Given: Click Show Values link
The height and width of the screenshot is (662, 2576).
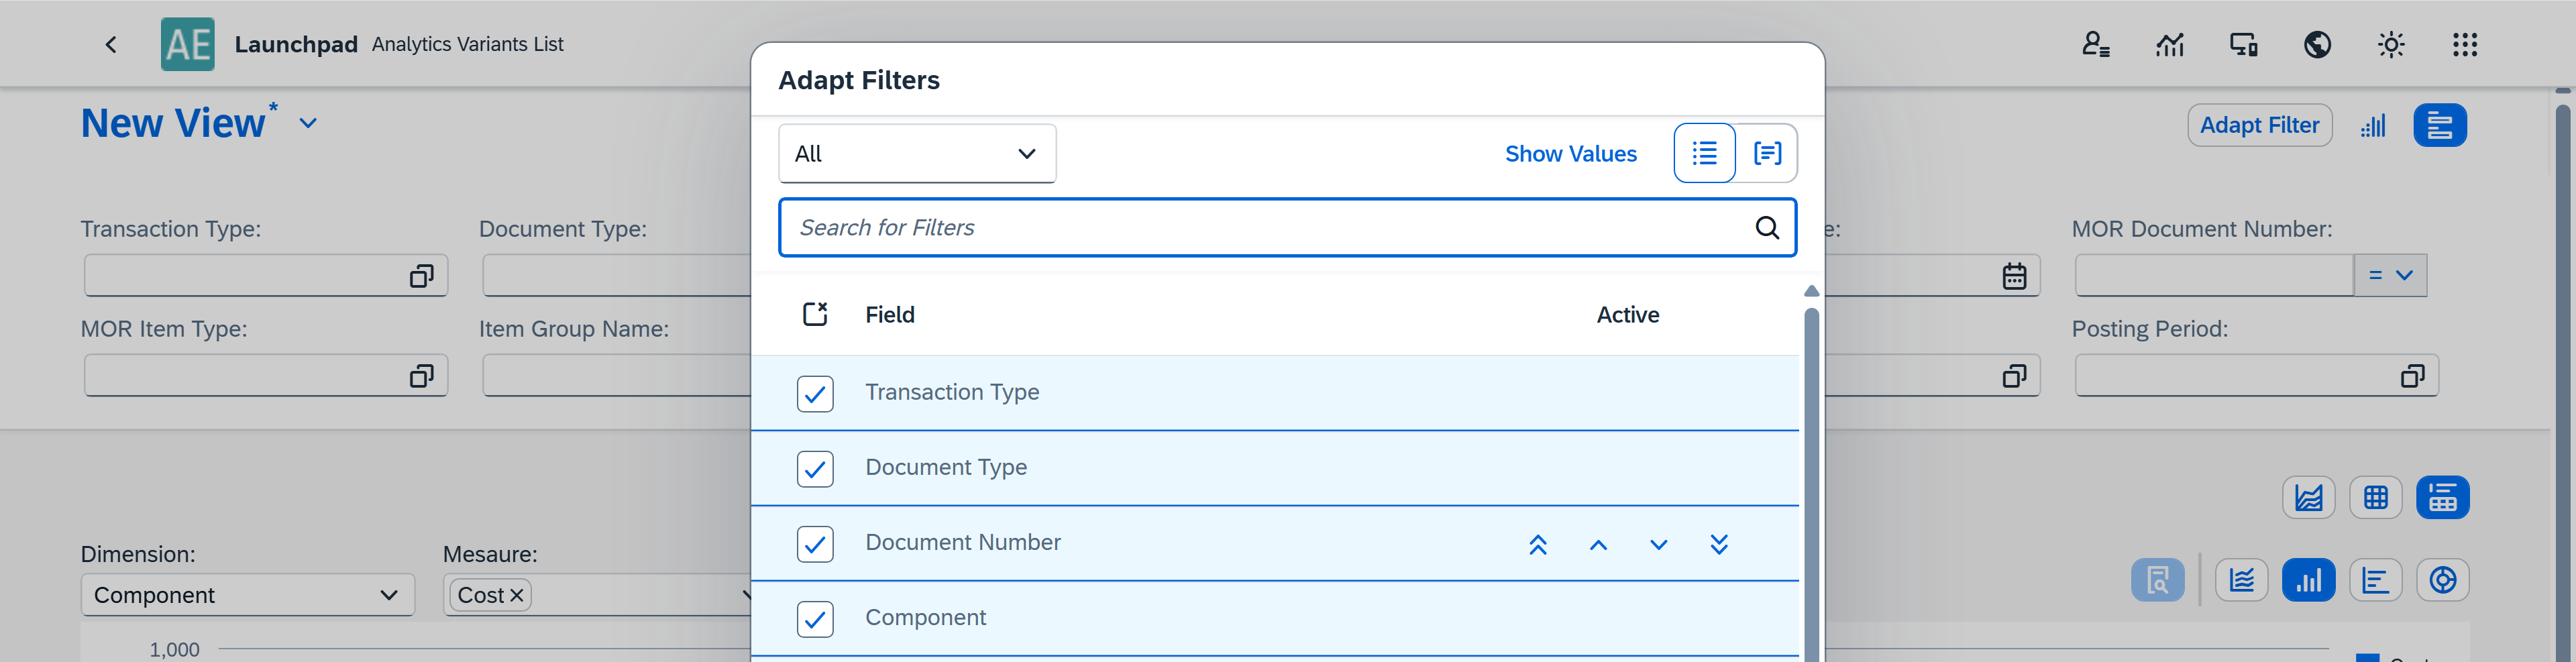Looking at the screenshot, I should click(x=1570, y=154).
